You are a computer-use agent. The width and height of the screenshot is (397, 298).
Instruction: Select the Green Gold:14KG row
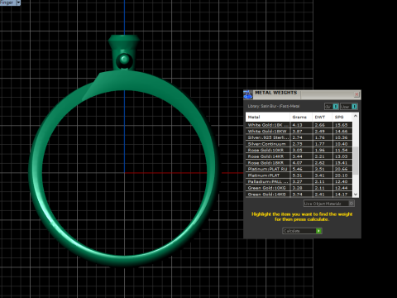pos(299,195)
